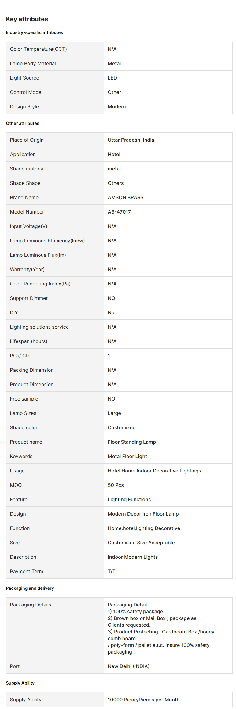The width and height of the screenshot is (236, 709).
Task: Click the Floor Standing Lamp product name
Action: pos(132,442)
